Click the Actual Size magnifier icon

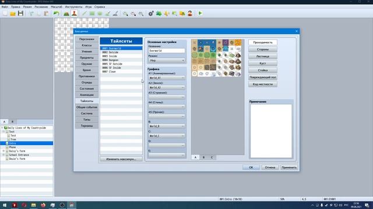pyautogui.click(x=141, y=13)
